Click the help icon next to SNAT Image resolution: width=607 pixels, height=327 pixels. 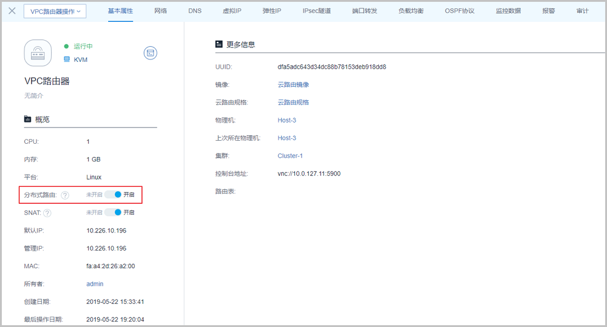(47, 213)
